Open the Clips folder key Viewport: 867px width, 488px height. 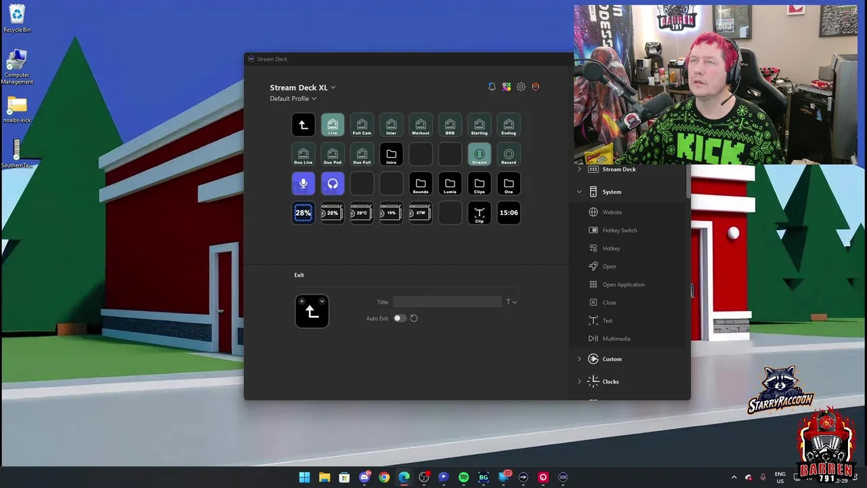coord(480,184)
